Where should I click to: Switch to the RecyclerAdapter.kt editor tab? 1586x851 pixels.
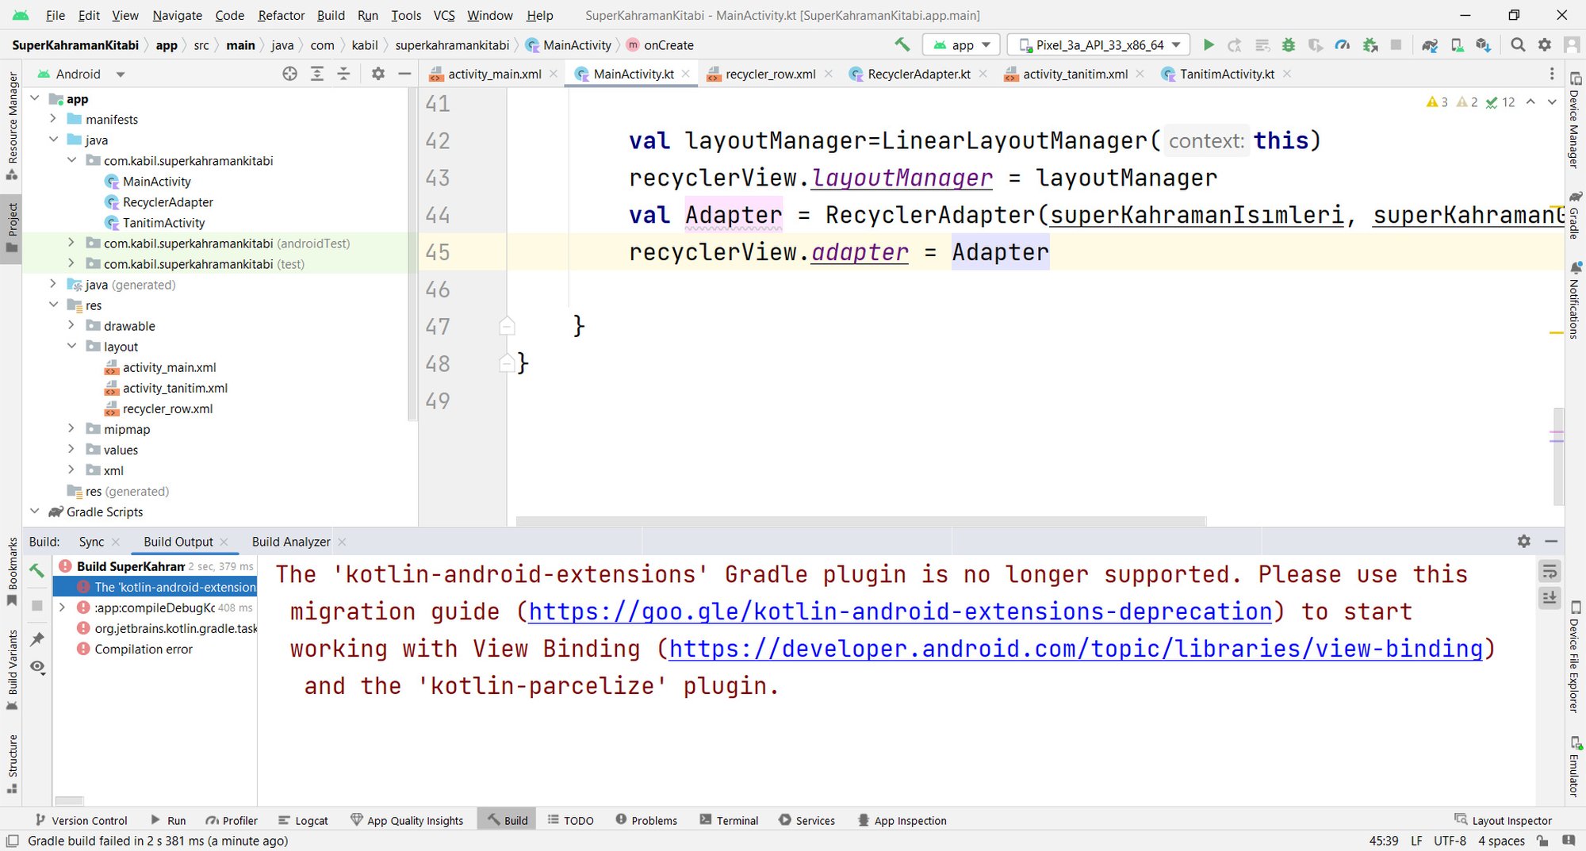[x=918, y=74]
